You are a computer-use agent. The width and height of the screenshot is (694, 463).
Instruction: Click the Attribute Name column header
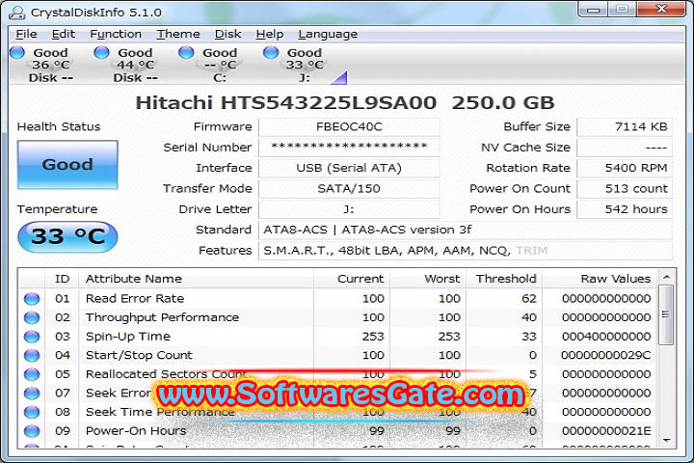pos(196,279)
